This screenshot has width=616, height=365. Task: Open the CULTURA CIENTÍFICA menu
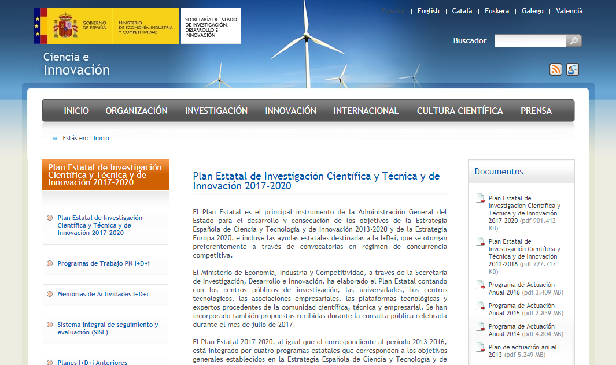460,111
